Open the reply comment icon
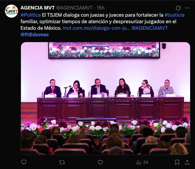 coord(24,162)
